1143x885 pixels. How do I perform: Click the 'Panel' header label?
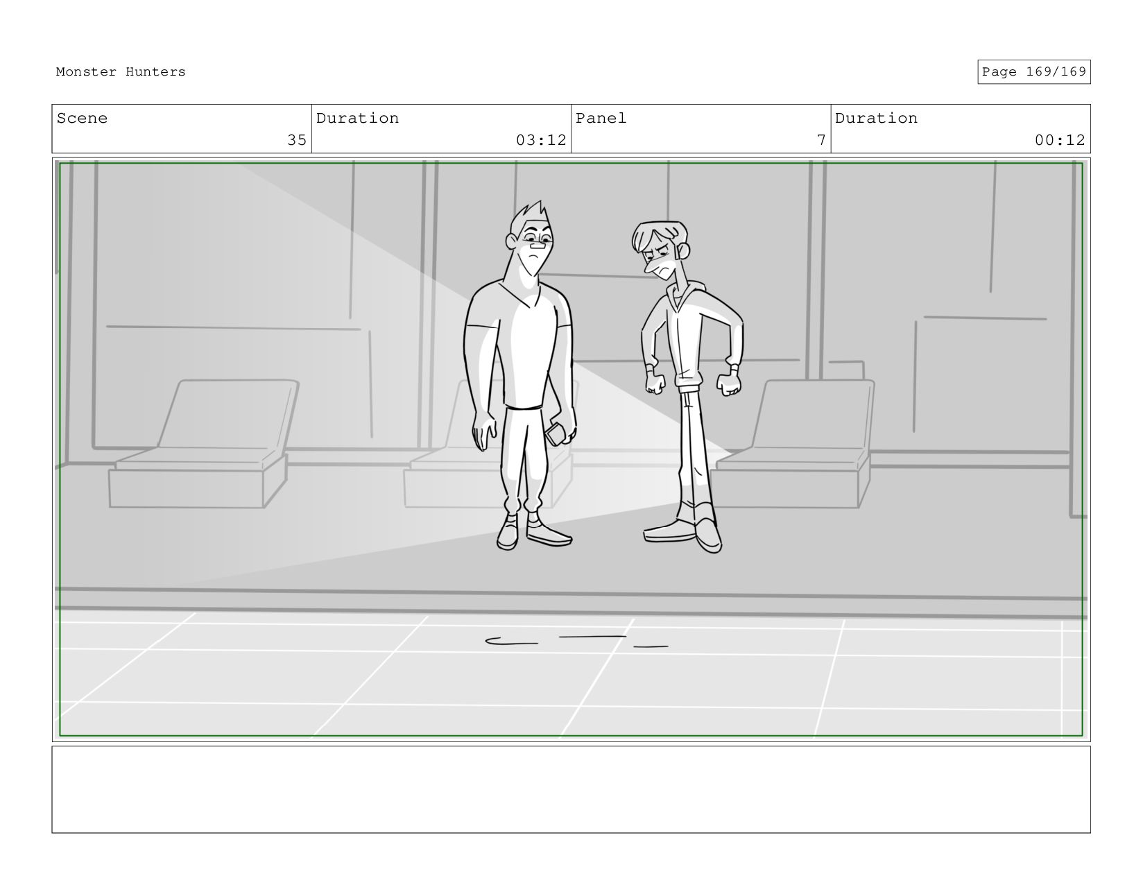click(601, 119)
